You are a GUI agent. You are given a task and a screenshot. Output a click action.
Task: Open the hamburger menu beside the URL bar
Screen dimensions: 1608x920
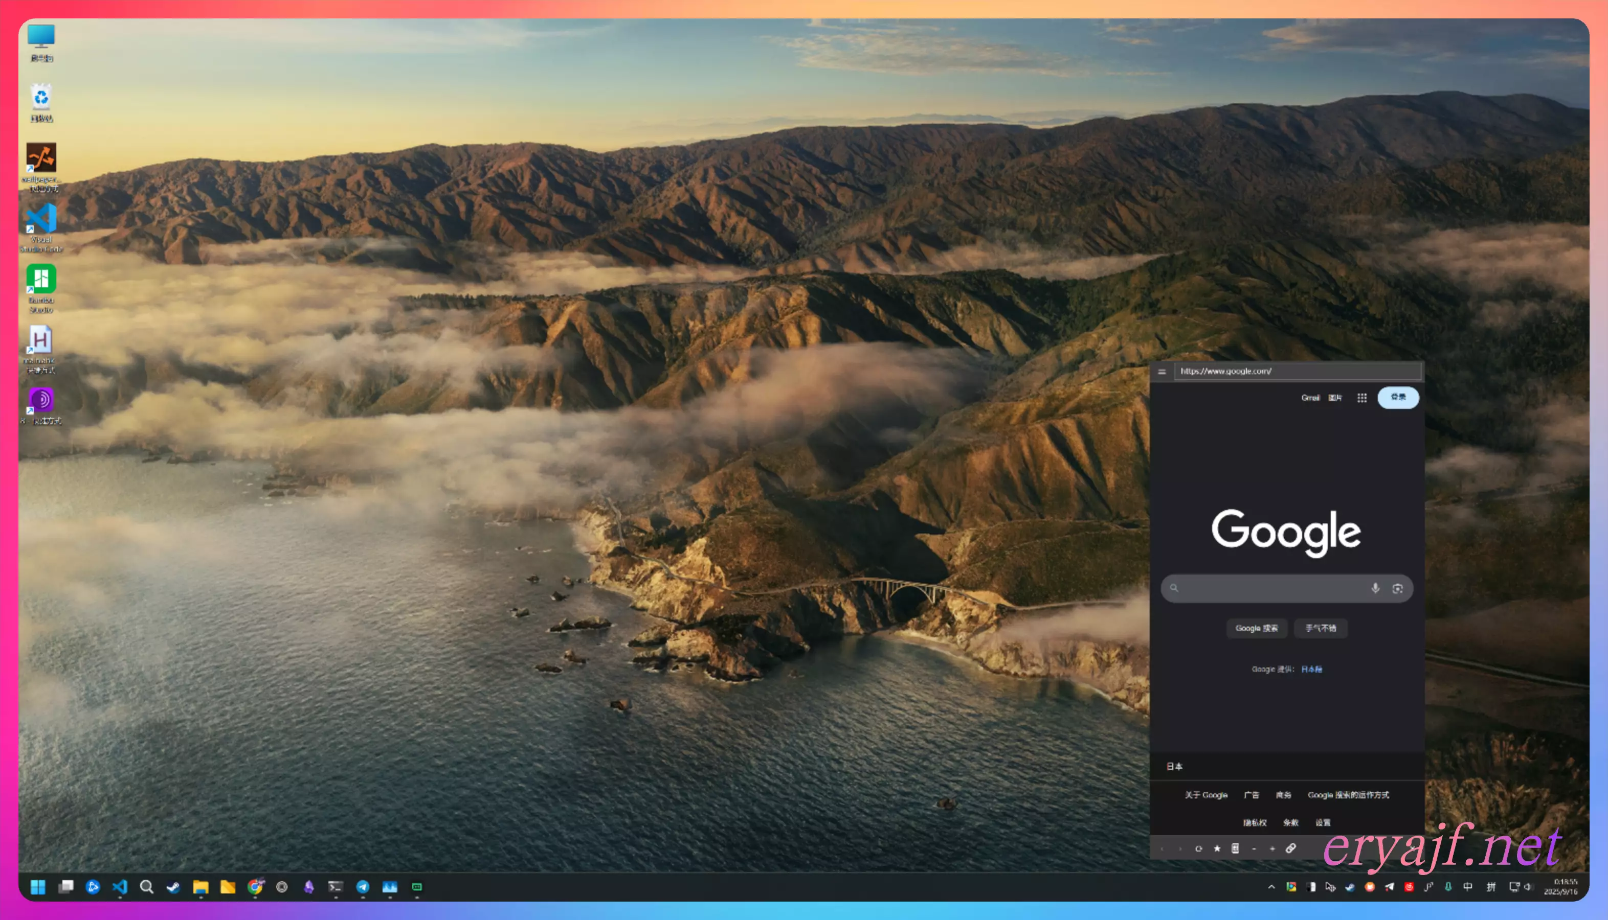click(1162, 372)
